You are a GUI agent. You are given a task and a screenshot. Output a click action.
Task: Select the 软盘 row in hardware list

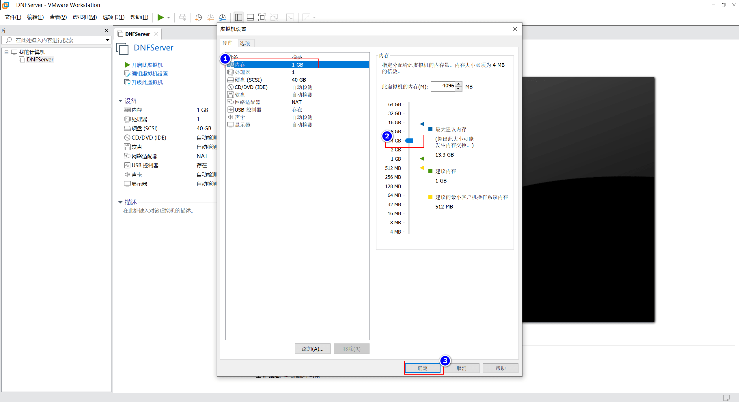pos(298,95)
